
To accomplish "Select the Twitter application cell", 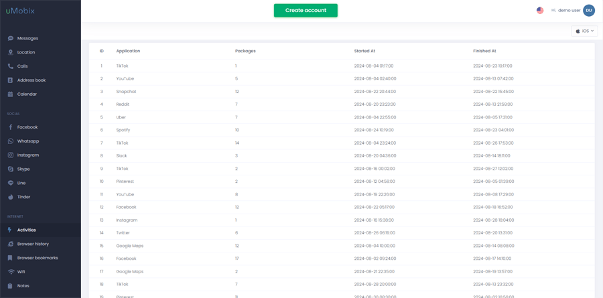I will coord(123,232).
